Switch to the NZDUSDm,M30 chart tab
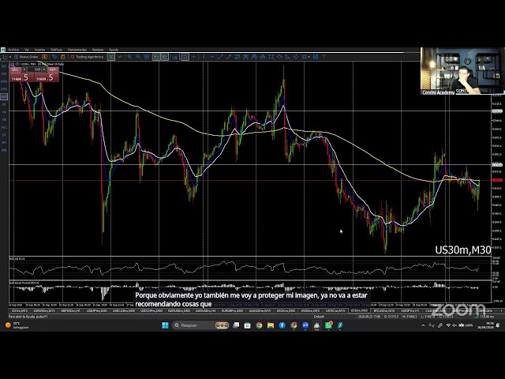The height and width of the screenshot is (379, 505). click(179, 310)
